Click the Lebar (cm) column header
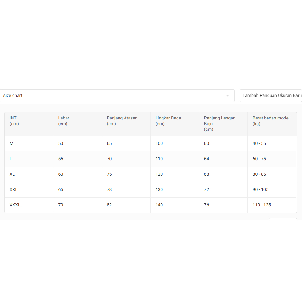The image size is (308, 308). point(64,121)
